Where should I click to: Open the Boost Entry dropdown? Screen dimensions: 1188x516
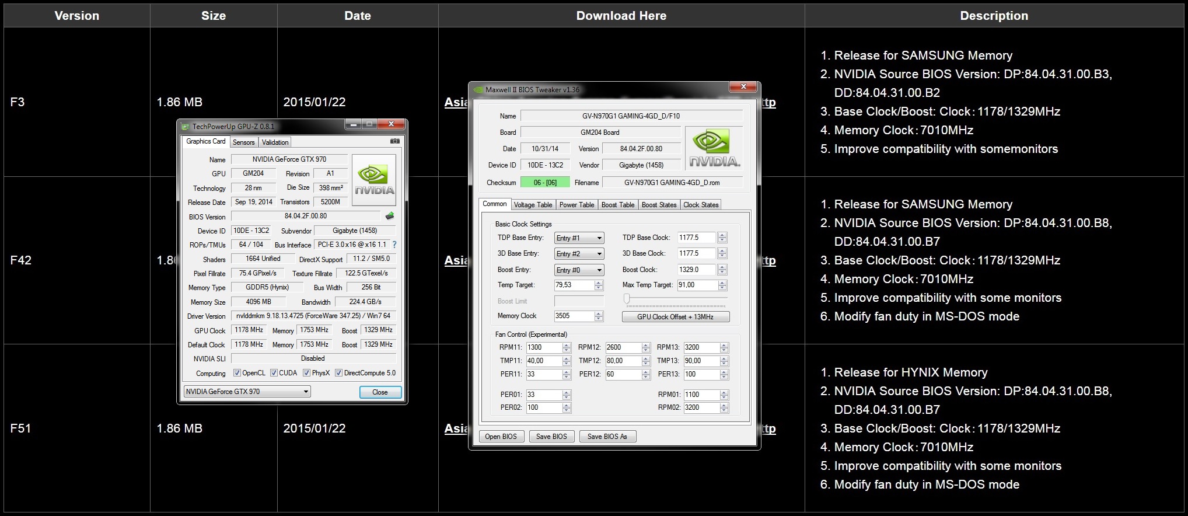pyautogui.click(x=579, y=270)
